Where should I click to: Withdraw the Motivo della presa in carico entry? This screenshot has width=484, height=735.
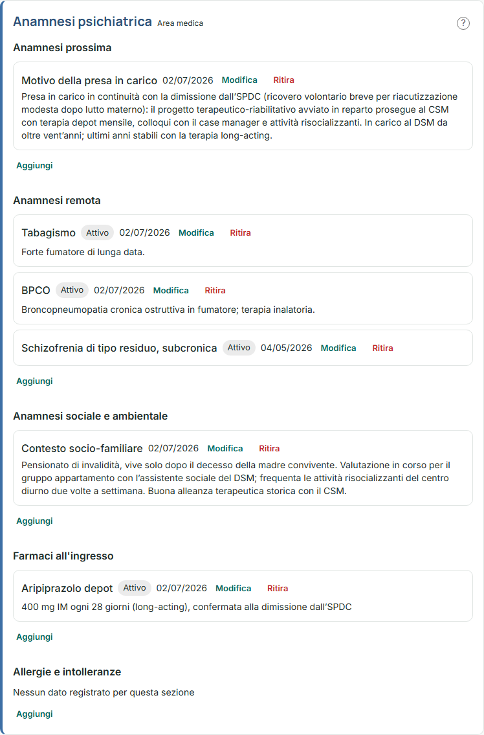283,80
